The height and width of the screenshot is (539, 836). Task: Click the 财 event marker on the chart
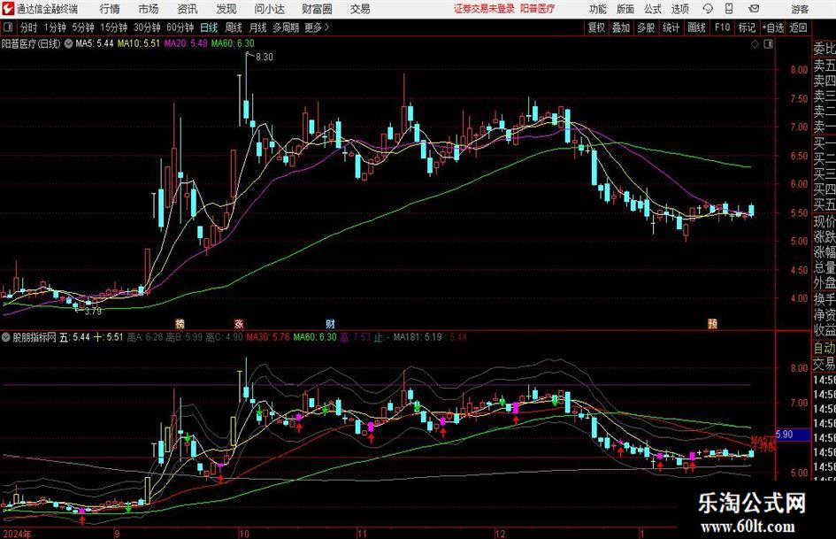tap(330, 323)
